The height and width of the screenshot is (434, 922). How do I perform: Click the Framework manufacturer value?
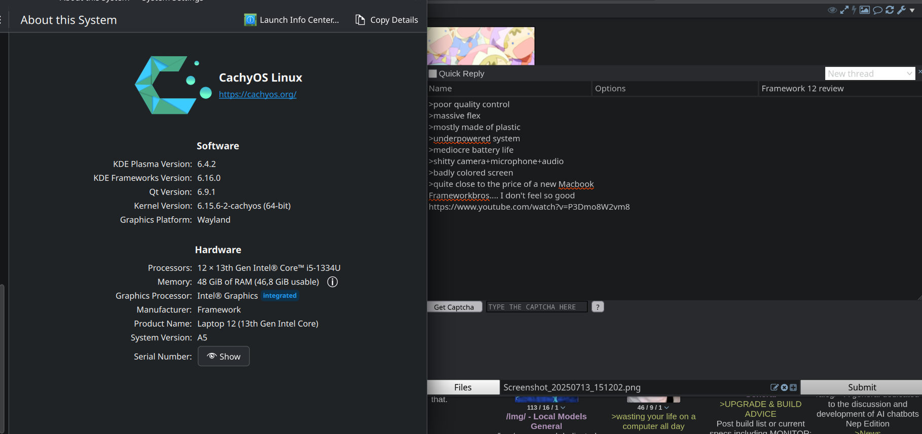pyautogui.click(x=219, y=310)
